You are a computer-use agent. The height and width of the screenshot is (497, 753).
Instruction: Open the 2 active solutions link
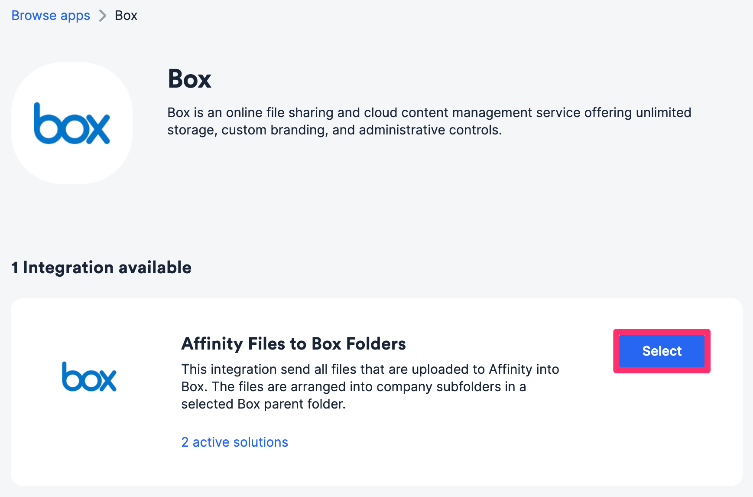coord(234,442)
